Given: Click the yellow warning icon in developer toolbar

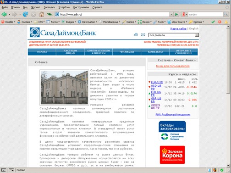Looking at the screenshot, I should [226, 22].
